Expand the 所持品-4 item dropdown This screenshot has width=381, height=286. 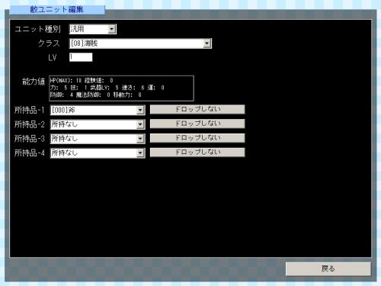pyautogui.click(x=98, y=153)
